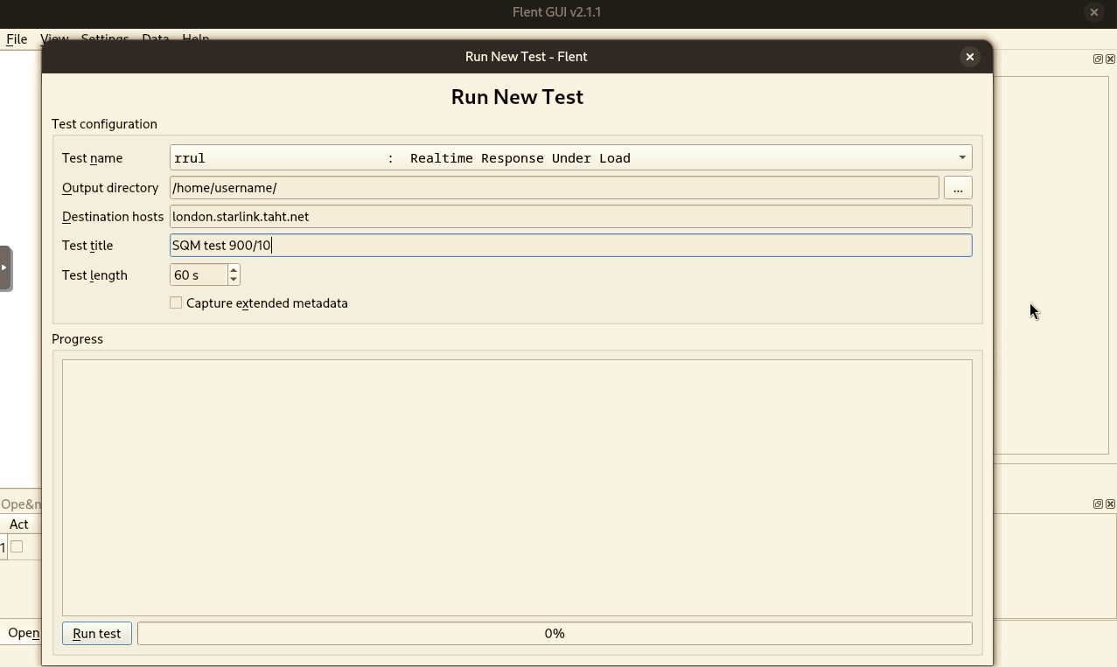The image size is (1117, 667).
Task: Open the File menu
Action: point(17,38)
